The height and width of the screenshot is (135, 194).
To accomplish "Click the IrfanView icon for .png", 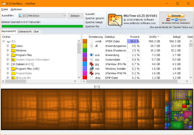I will [91, 73].
